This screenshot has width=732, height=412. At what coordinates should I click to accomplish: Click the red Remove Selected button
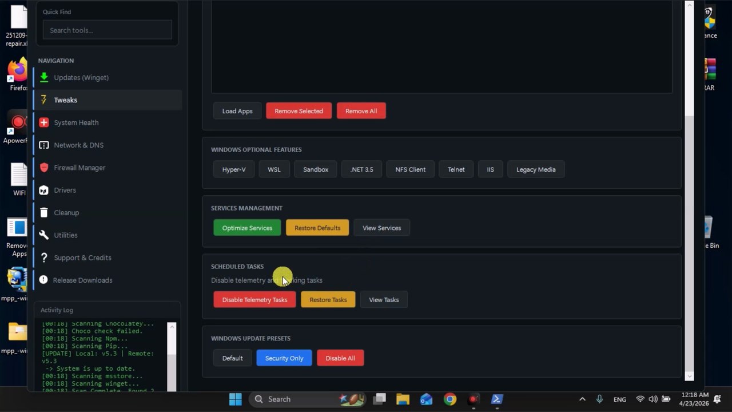(x=299, y=111)
